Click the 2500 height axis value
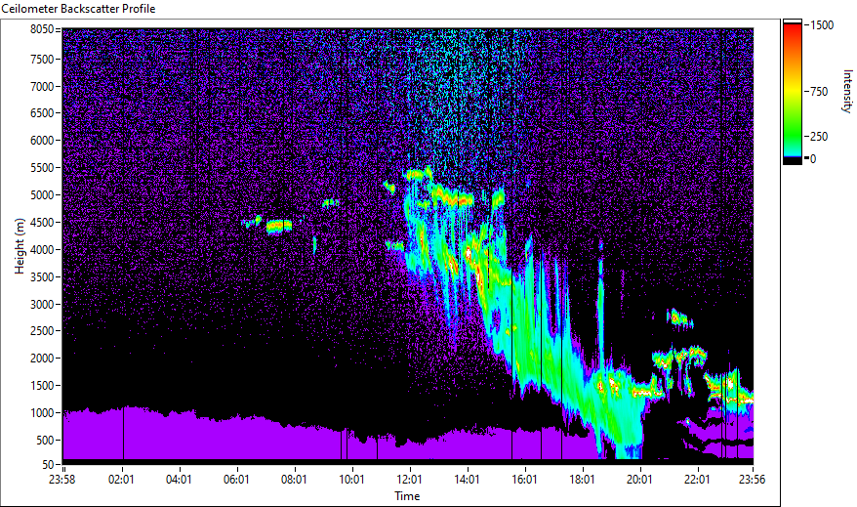 (42, 331)
